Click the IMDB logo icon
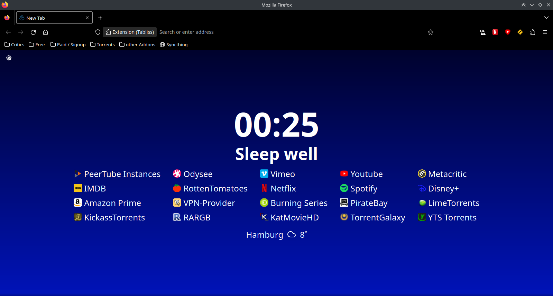The height and width of the screenshot is (296, 553). click(x=77, y=188)
